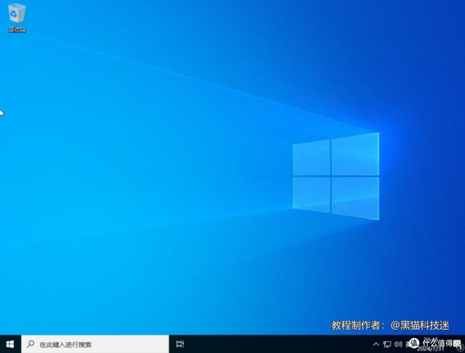Select the Recycle Bin desktop icon
The height and width of the screenshot is (353, 465).
pos(17,13)
